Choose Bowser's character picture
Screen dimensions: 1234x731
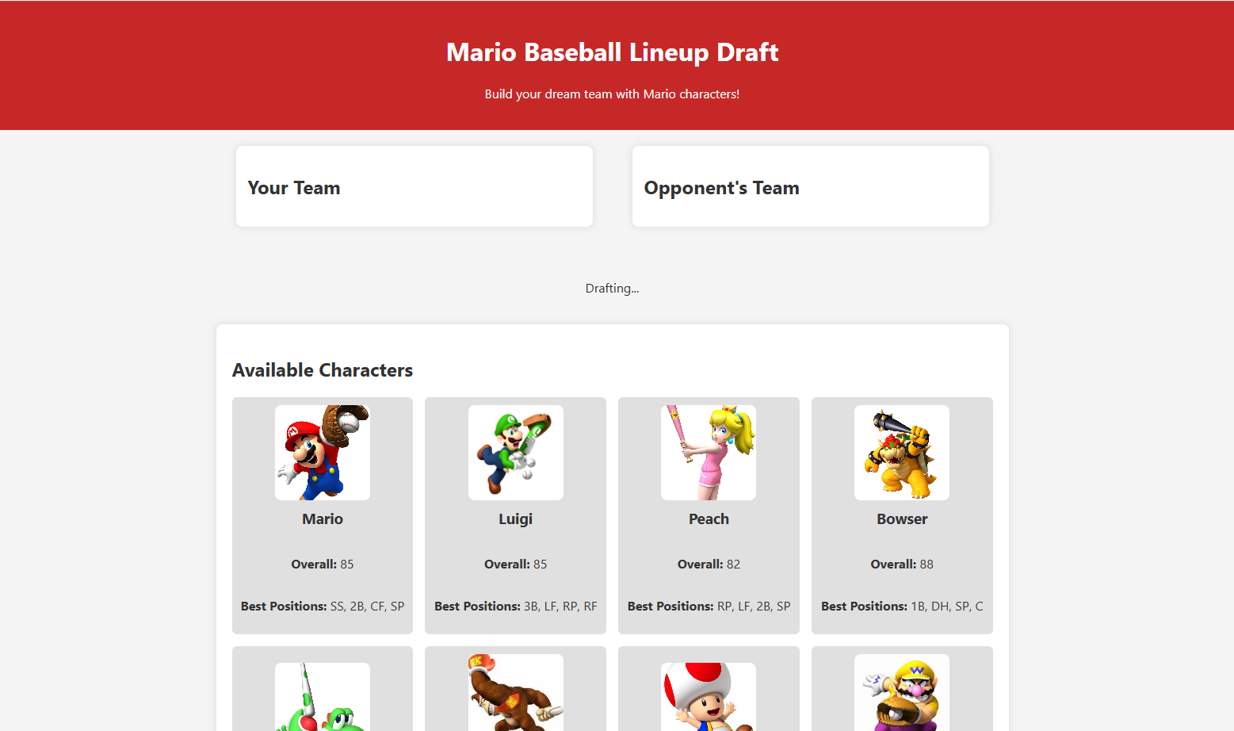coord(902,453)
